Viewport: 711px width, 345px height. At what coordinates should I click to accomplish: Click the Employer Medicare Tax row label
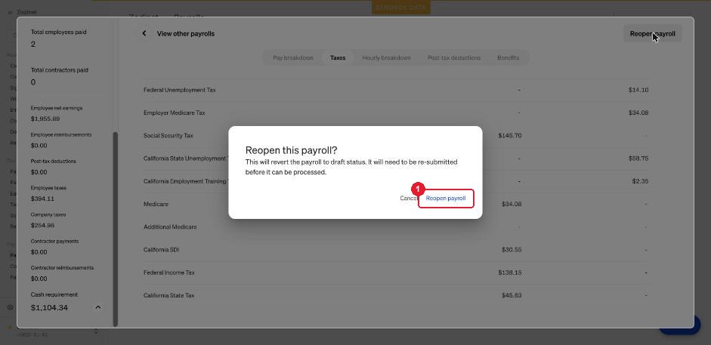pyautogui.click(x=174, y=112)
